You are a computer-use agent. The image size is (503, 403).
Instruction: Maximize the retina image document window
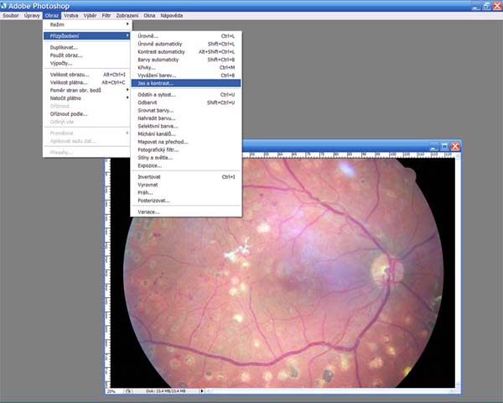click(x=445, y=146)
